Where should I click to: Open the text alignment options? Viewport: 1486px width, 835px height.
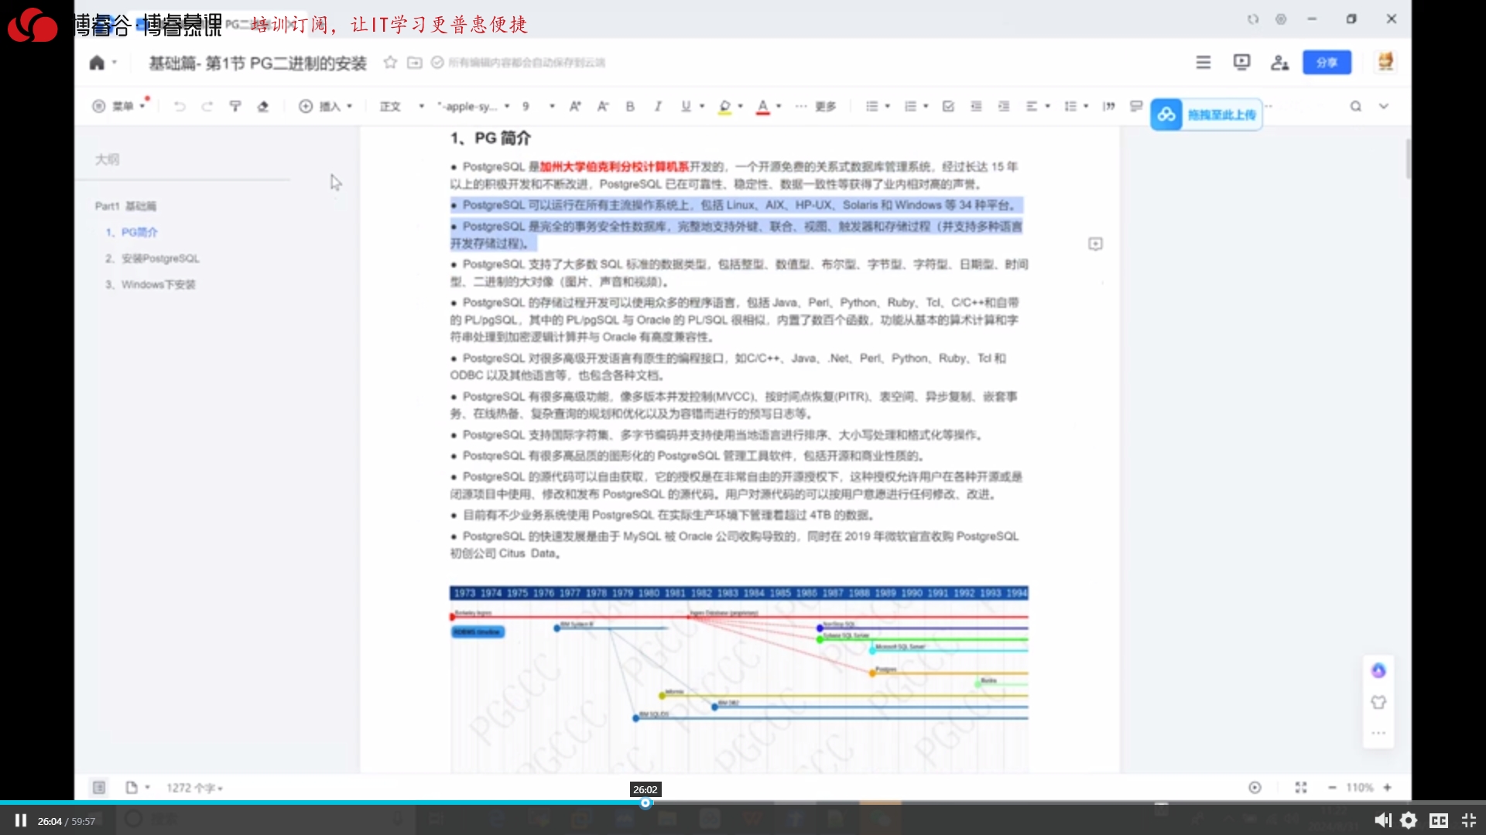1037,106
